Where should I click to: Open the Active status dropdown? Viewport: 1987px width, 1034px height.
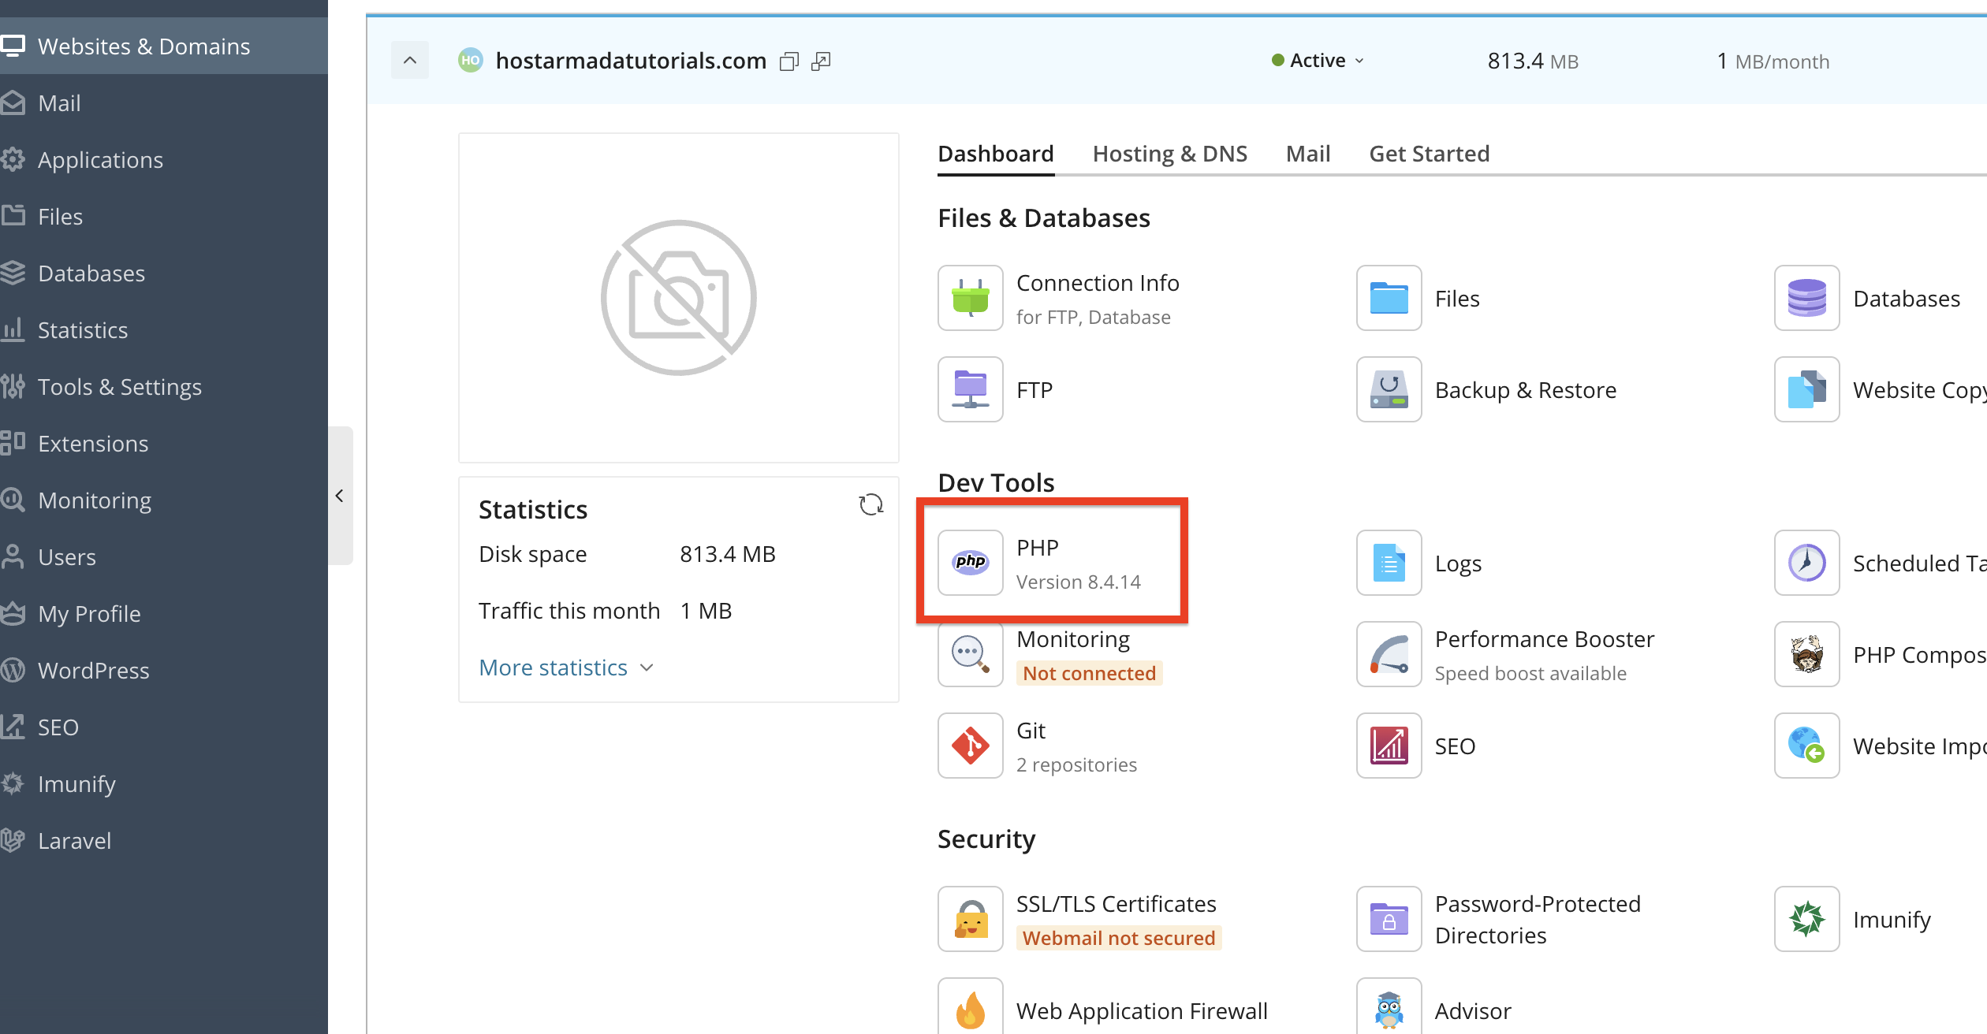[x=1318, y=61]
